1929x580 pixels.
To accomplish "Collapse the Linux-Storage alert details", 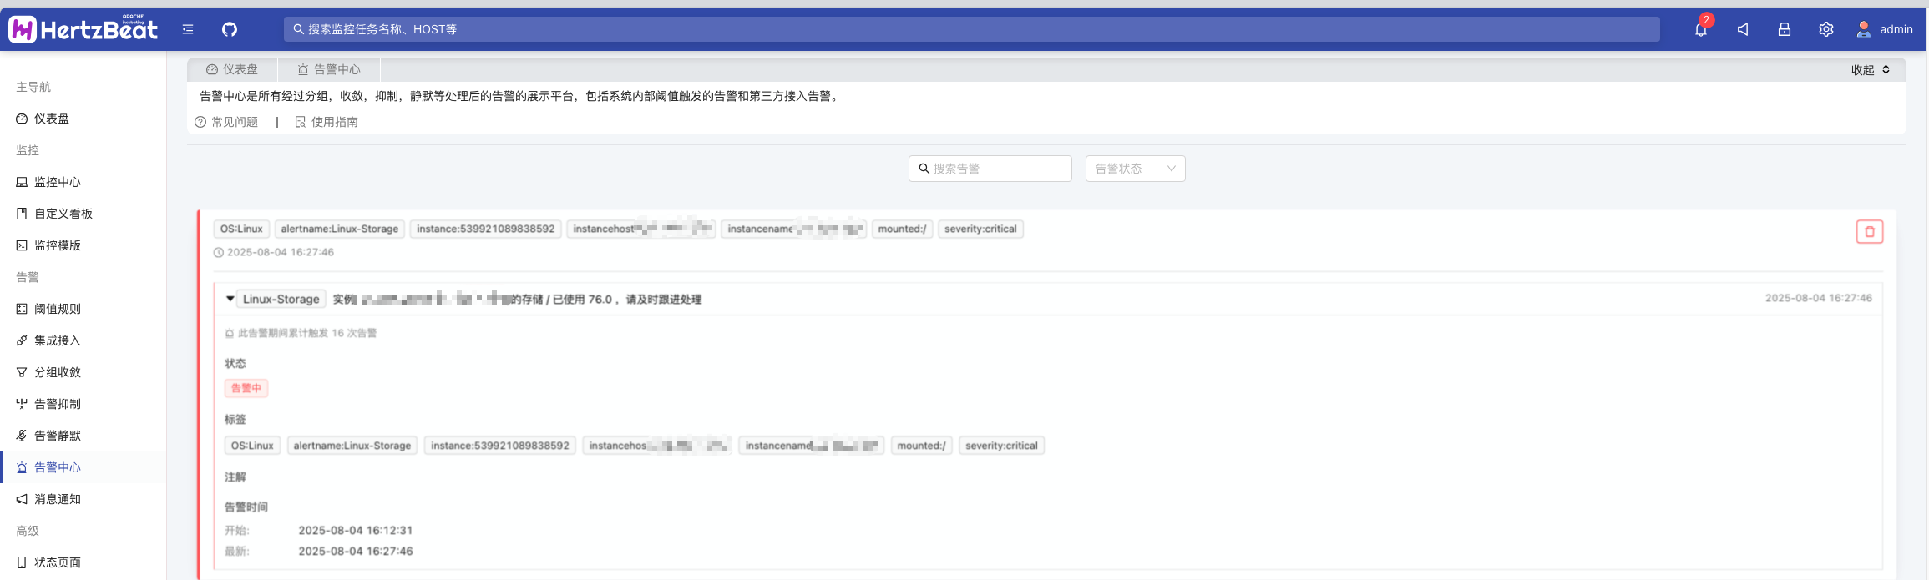I will tap(230, 299).
